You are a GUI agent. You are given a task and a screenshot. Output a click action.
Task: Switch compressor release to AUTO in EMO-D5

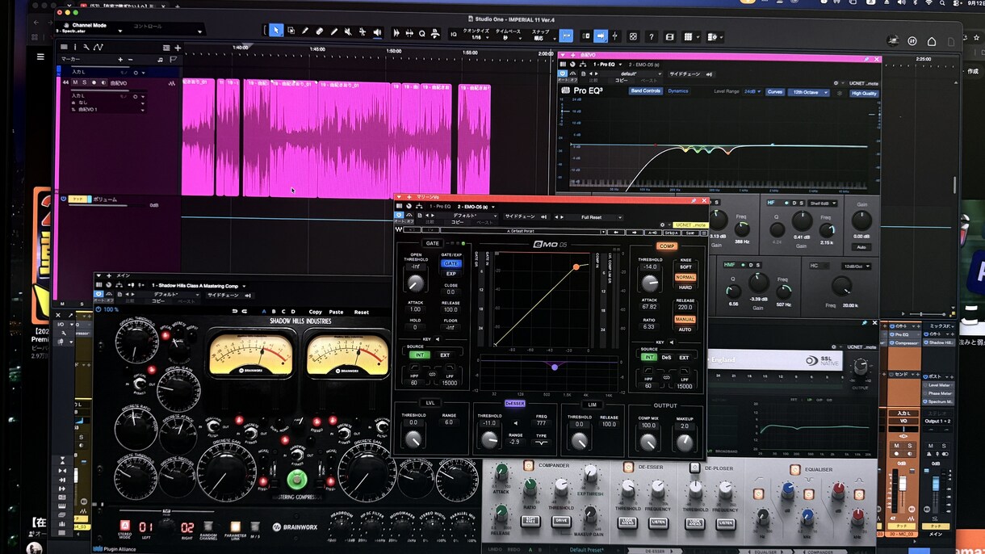(685, 329)
